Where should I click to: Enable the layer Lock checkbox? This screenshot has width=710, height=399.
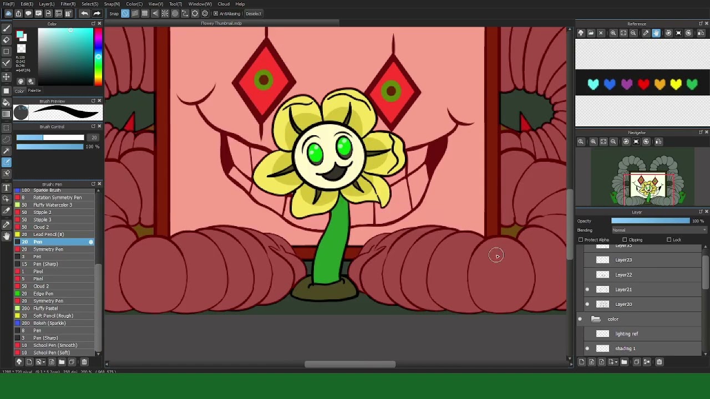point(669,240)
